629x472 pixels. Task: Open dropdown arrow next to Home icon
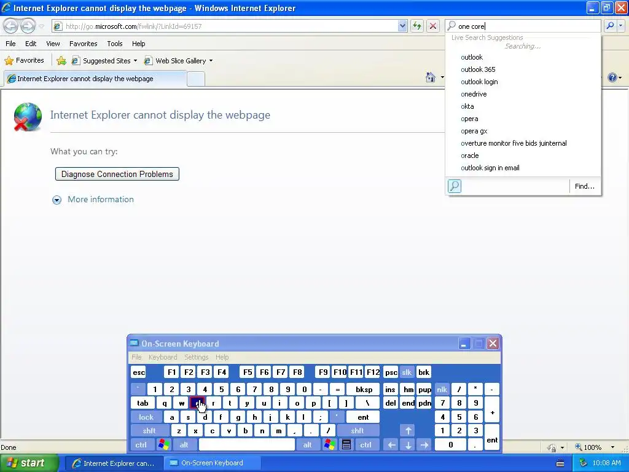(x=442, y=77)
